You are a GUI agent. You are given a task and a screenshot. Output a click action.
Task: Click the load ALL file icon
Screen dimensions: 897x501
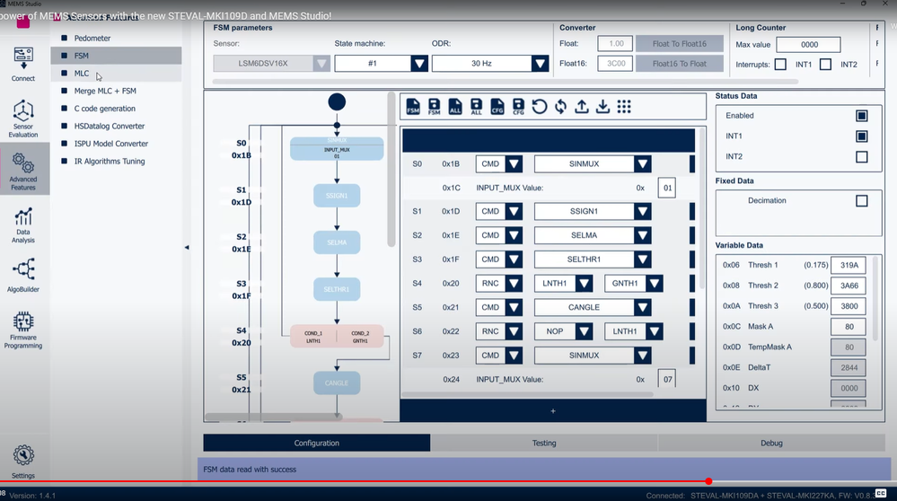(x=455, y=107)
